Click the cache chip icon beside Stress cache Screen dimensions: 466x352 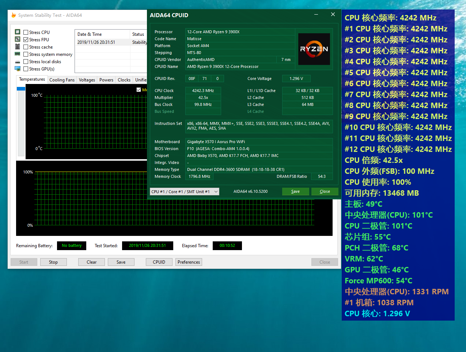17,47
